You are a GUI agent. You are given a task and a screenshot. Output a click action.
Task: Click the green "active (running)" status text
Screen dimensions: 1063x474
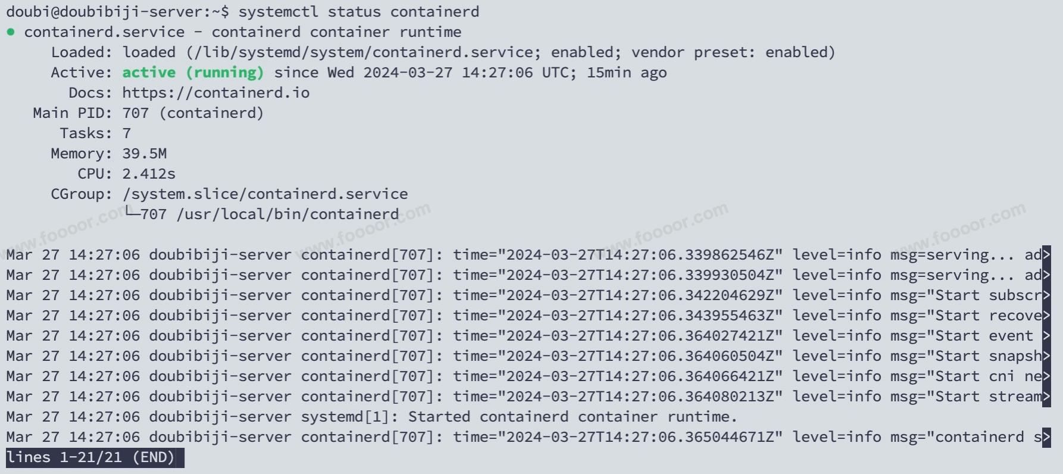(193, 73)
